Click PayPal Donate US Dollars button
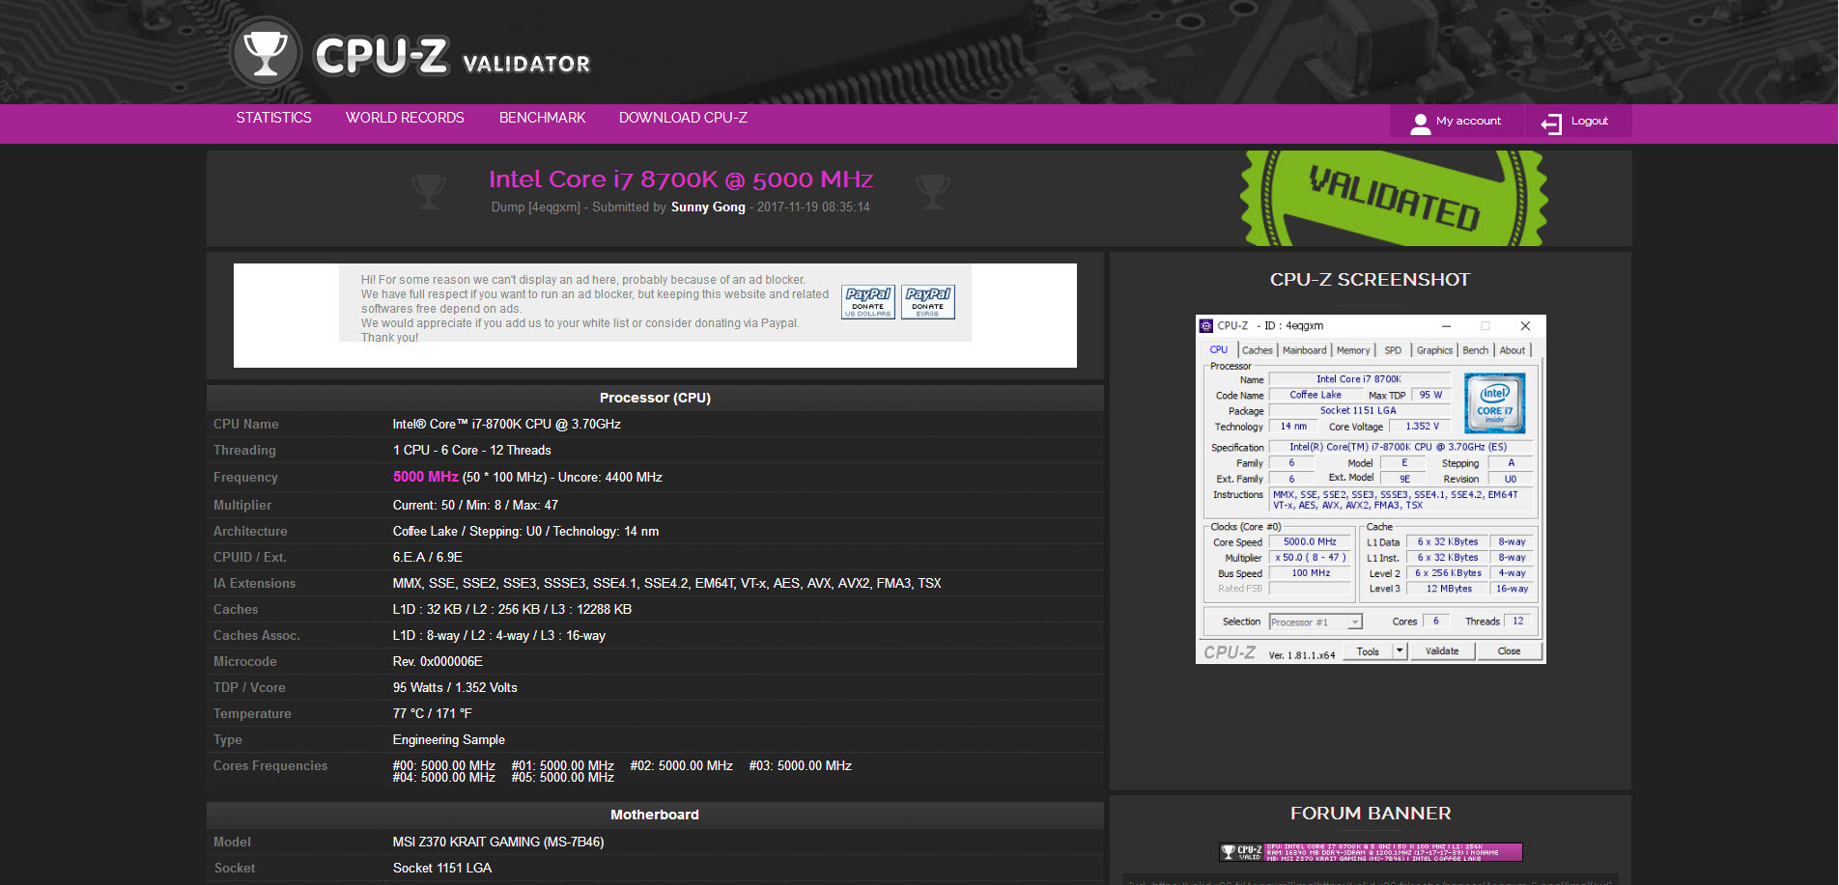 click(868, 302)
